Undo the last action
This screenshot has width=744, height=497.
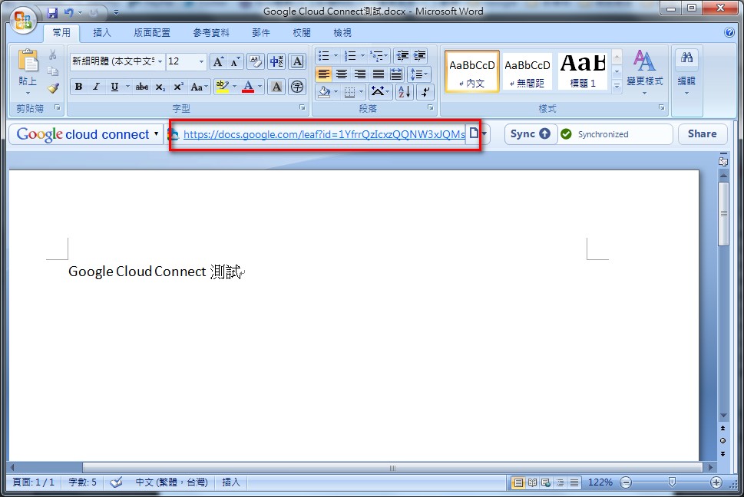click(69, 13)
